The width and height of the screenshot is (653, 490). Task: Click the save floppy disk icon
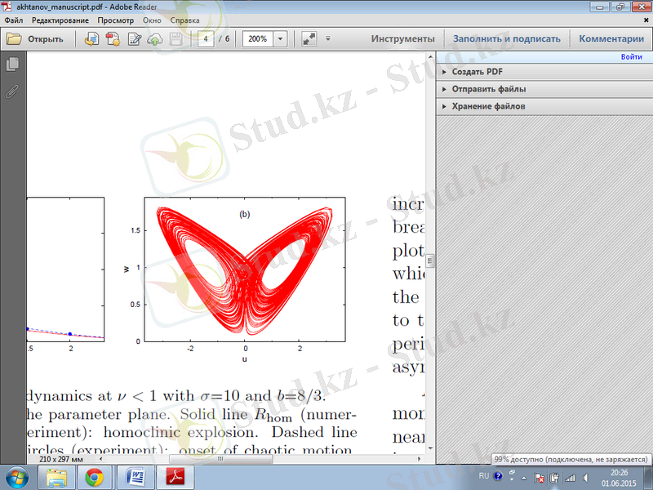tap(175, 38)
